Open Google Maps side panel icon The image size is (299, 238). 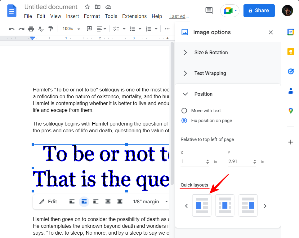(x=290, y=111)
